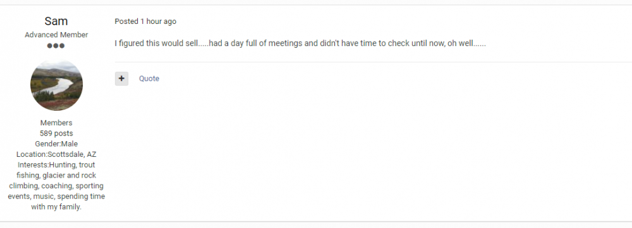Click the last rank dot under Advanced Member
Image resolution: width=632 pixels, height=228 pixels.
[62, 46]
